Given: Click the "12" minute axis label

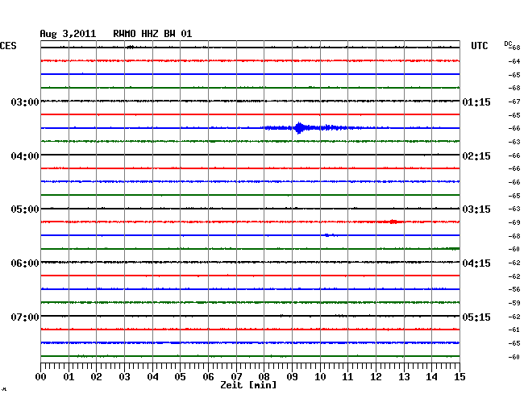Looking at the screenshot, I should (x=376, y=377).
